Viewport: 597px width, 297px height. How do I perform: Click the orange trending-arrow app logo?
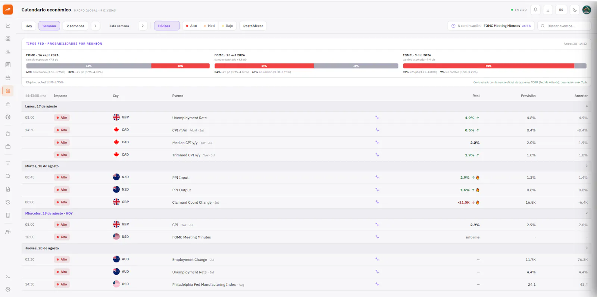tap(8, 10)
